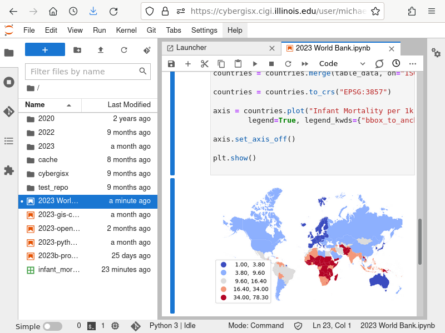Cut the selected cell using scissors icon
Screen dimensions: 445x333
pyautogui.click(x=205, y=64)
